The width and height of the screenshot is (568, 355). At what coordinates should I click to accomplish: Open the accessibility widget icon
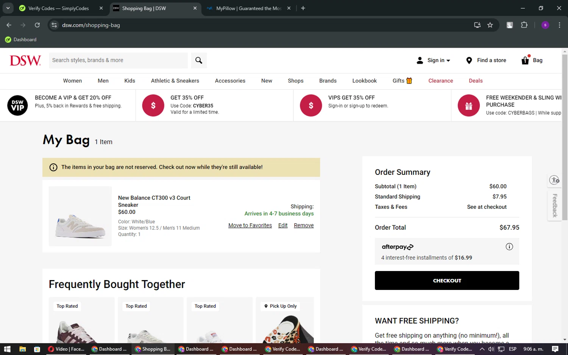(x=555, y=180)
